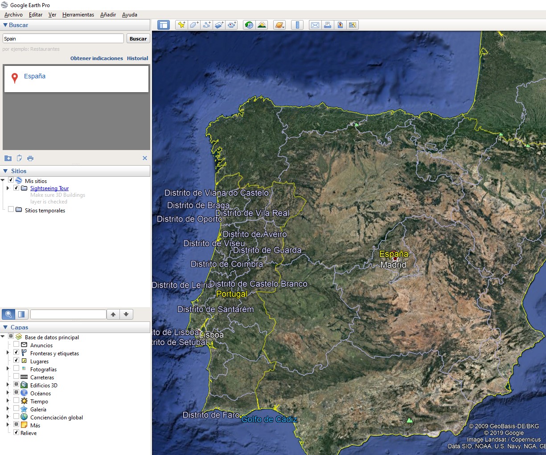The height and width of the screenshot is (455, 546).
Task: Collapse Base de datos principal node
Action: coord(3,337)
